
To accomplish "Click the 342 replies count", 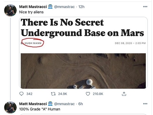I will [29, 94].
